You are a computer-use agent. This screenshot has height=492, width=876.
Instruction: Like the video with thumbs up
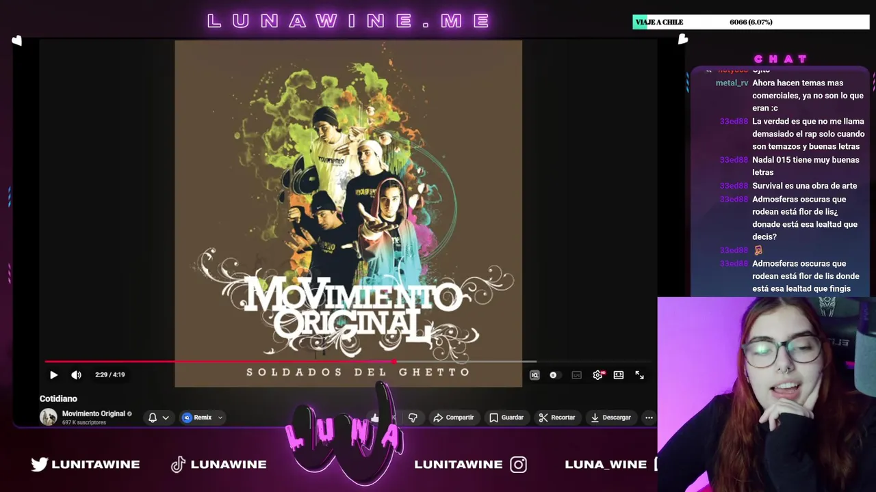pyautogui.click(x=375, y=418)
